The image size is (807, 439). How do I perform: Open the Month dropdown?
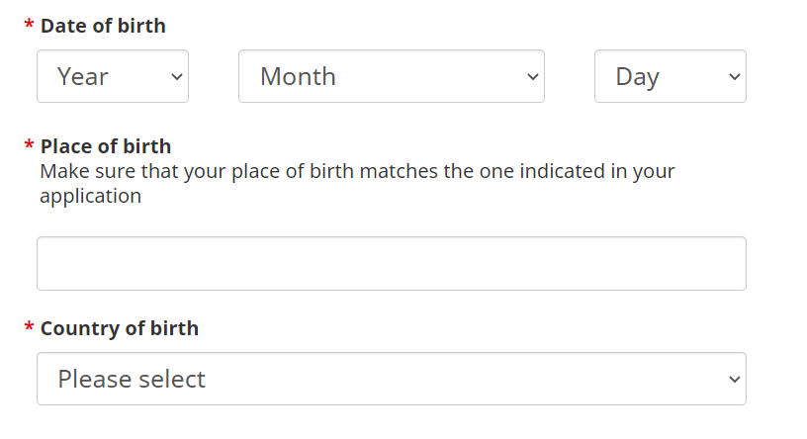coord(391,76)
